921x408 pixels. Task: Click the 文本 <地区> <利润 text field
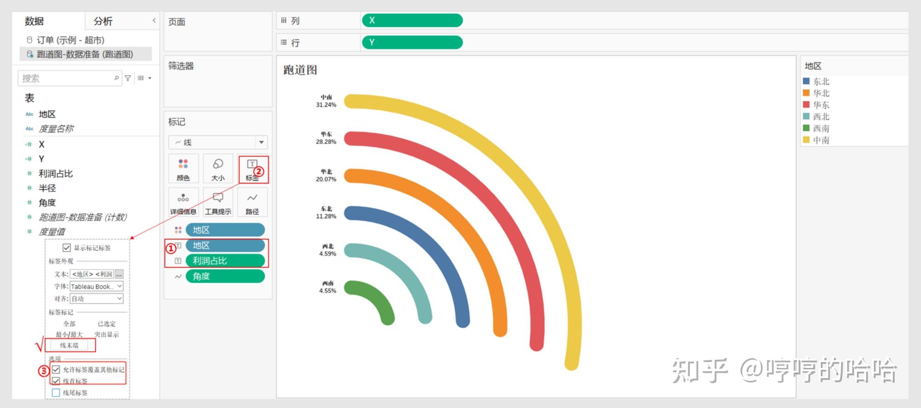92,274
